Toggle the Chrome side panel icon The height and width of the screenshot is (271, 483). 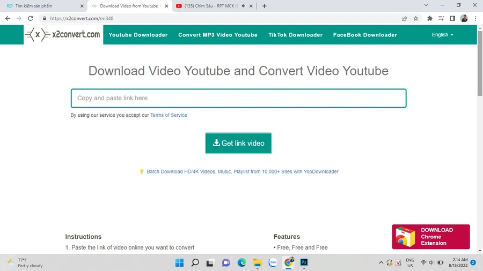click(x=452, y=18)
